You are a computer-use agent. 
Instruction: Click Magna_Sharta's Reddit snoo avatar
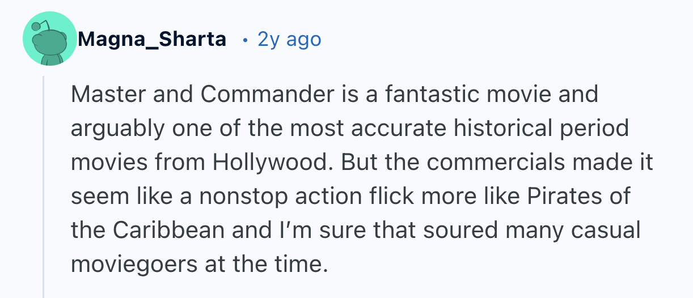(x=50, y=40)
